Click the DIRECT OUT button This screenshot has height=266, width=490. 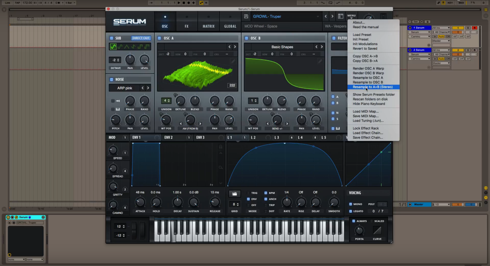point(141,38)
